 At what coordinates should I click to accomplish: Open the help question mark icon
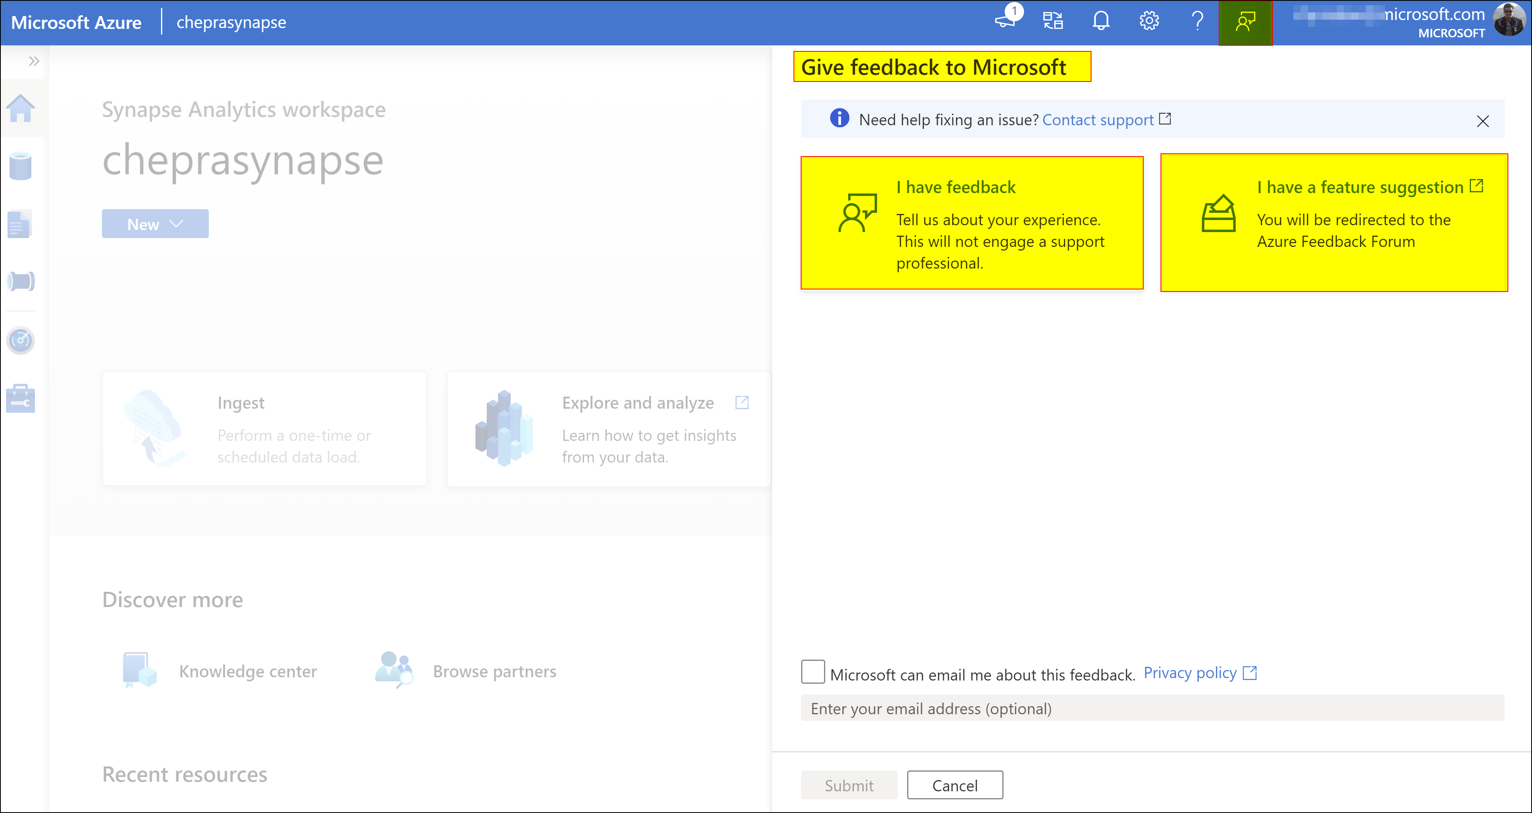coord(1197,21)
